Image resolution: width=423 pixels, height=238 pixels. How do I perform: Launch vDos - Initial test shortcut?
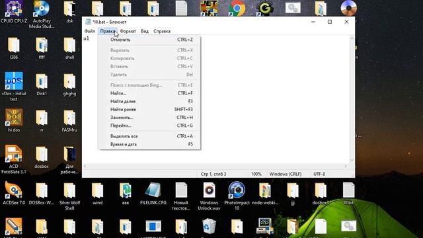point(14,87)
